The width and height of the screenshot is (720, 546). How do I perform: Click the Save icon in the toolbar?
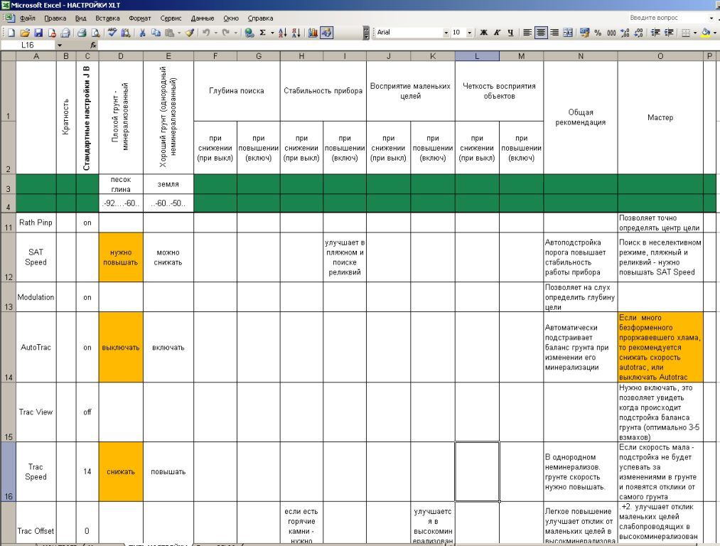[38, 33]
